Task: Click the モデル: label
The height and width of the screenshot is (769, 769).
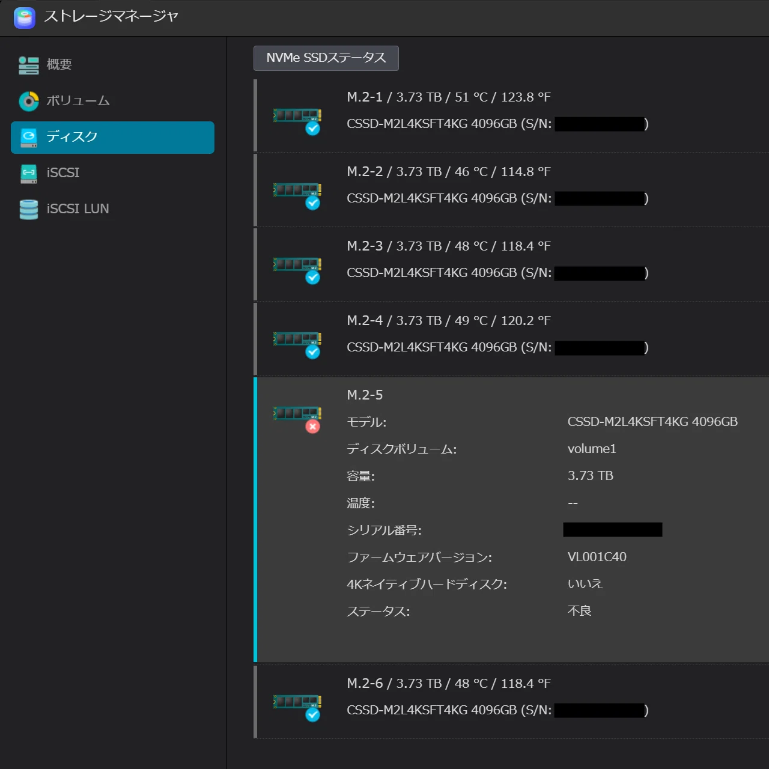Action: coord(366,422)
